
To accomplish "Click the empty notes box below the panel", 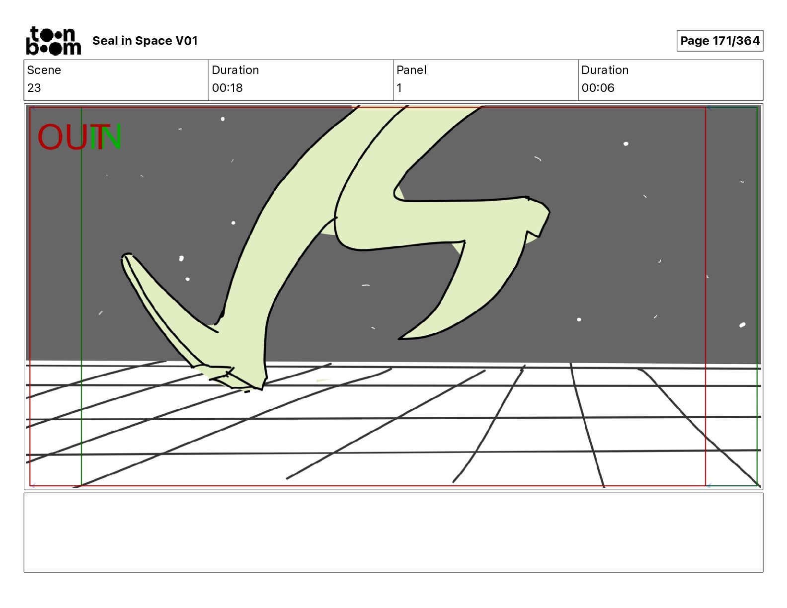I will tap(393, 532).
